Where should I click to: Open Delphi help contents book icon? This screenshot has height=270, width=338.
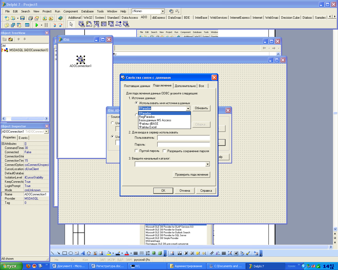tap(60, 18)
